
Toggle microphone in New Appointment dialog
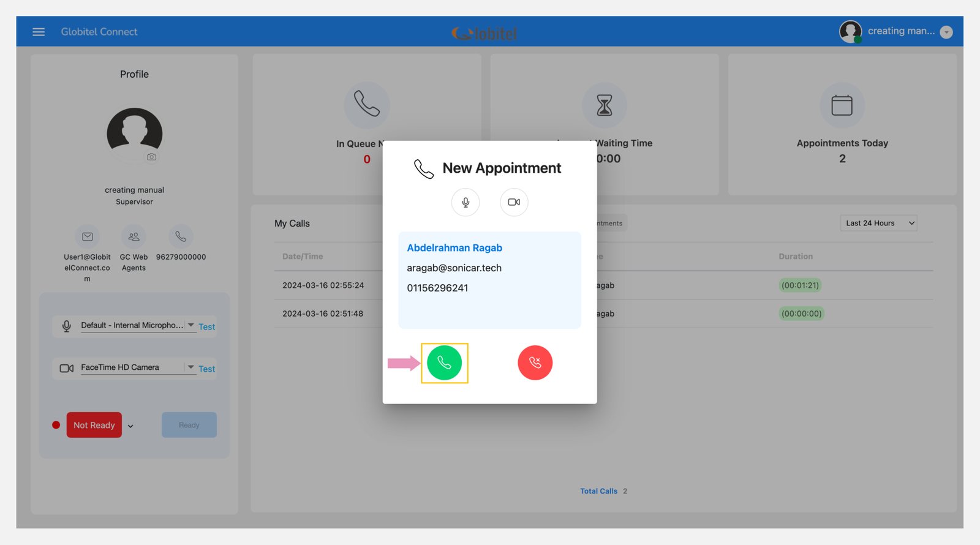click(466, 202)
